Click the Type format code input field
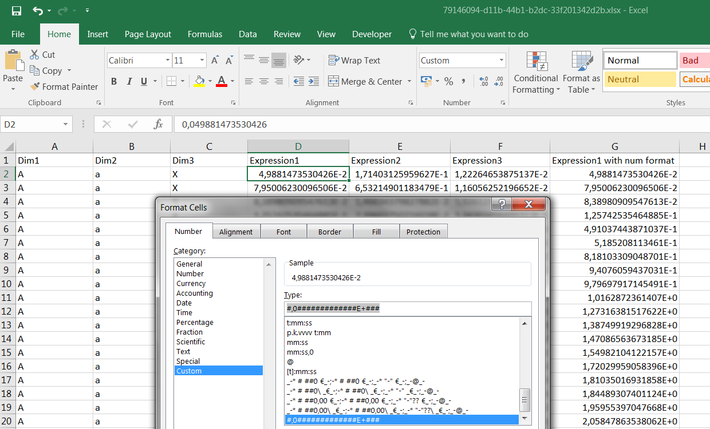This screenshot has width=710, height=429. (x=408, y=308)
